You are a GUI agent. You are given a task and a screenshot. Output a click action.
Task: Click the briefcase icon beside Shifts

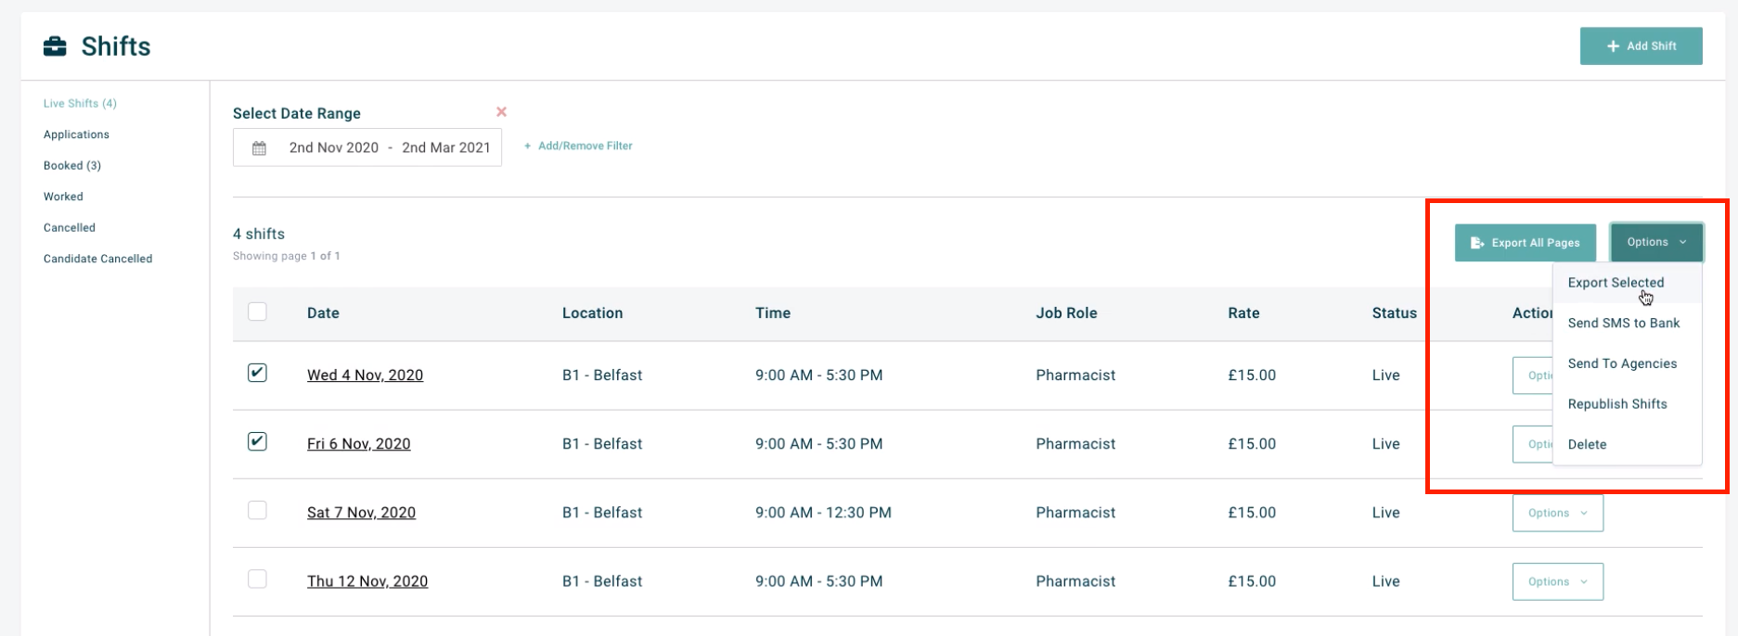[56, 46]
